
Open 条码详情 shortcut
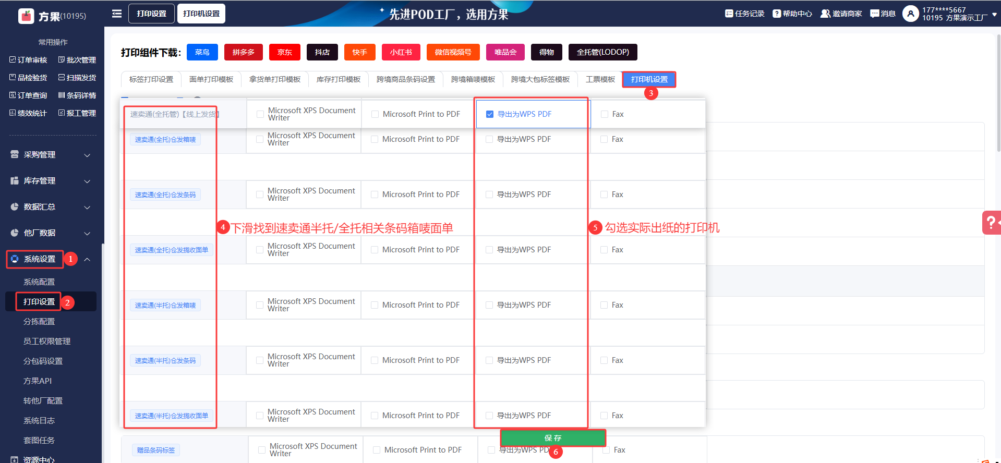pos(77,95)
